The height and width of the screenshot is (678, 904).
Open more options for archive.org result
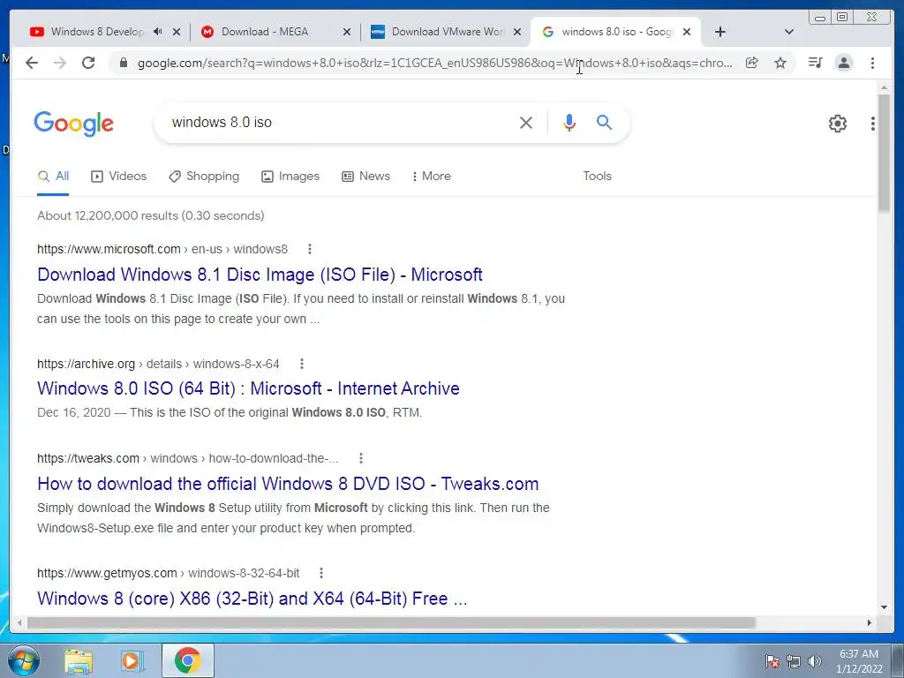point(302,364)
